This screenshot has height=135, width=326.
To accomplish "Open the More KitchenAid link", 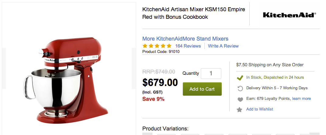I will (x=162, y=39).
